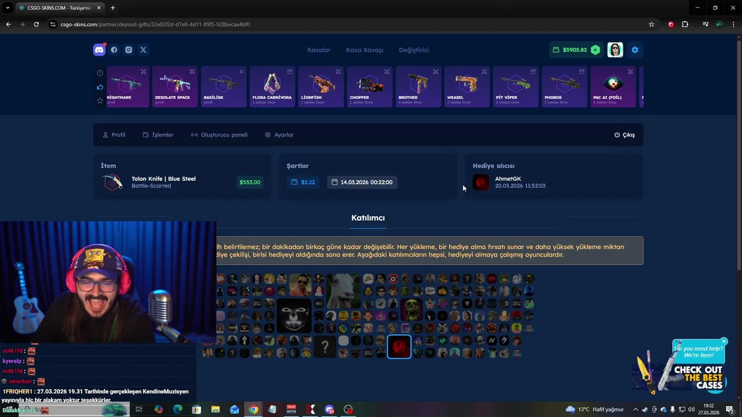Image resolution: width=742 pixels, height=417 pixels.
Task: Bookmark this page with star icon
Action: click(x=652, y=24)
